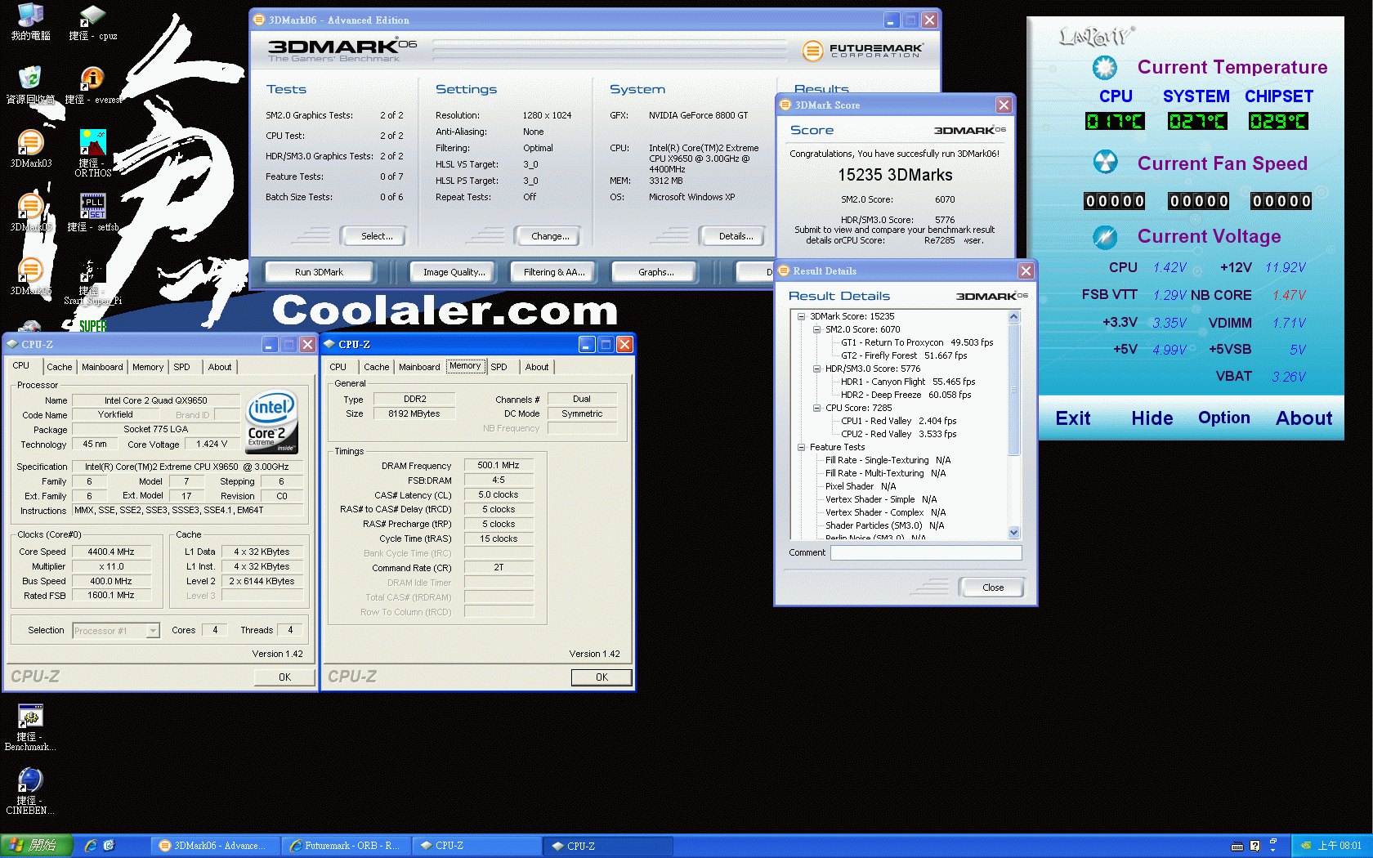The width and height of the screenshot is (1373, 858).
Task: Switch to Cache tab in left CPU-Z
Action: 59,367
